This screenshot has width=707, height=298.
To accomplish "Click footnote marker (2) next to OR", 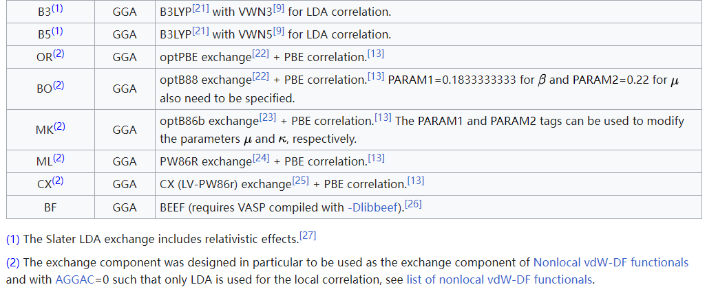I will pos(59,53).
